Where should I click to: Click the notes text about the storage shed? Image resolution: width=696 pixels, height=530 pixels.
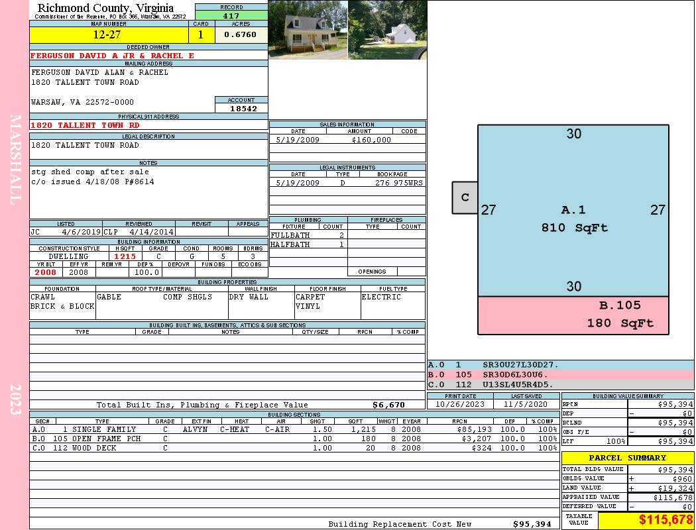click(90, 172)
